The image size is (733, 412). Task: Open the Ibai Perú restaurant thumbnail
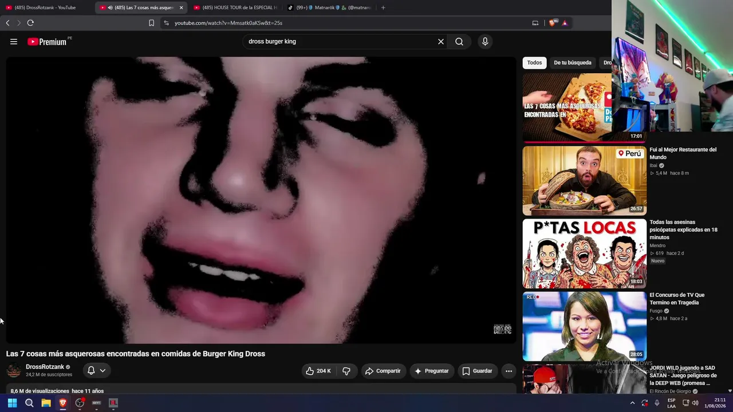tap(584, 181)
